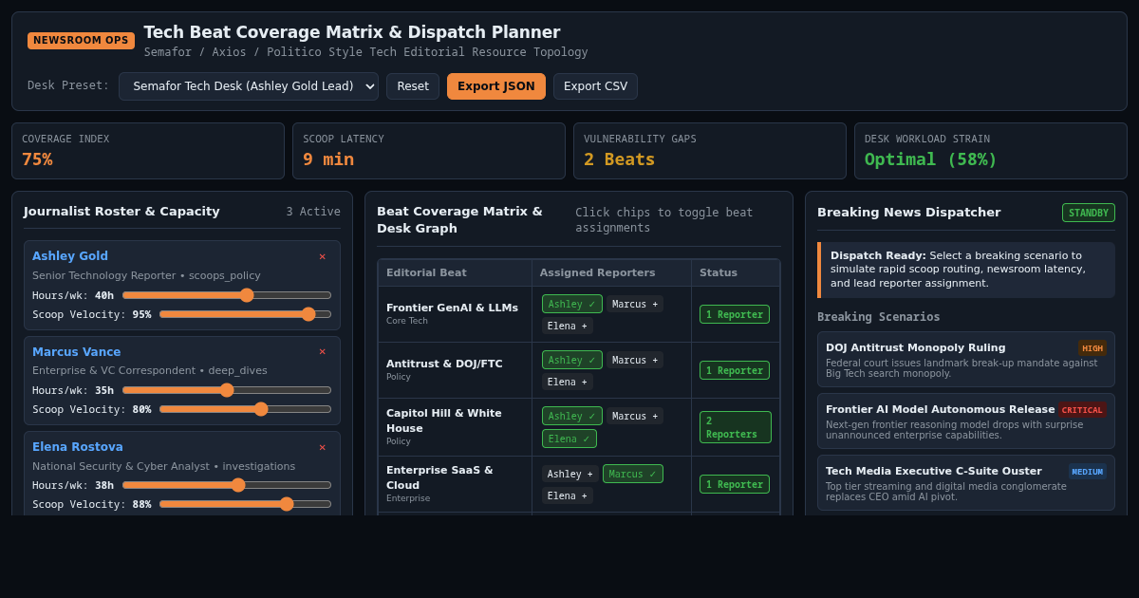Click Vulnerability Gaps 2 Beats value
Screen dimensions: 1139x598
pos(619,159)
